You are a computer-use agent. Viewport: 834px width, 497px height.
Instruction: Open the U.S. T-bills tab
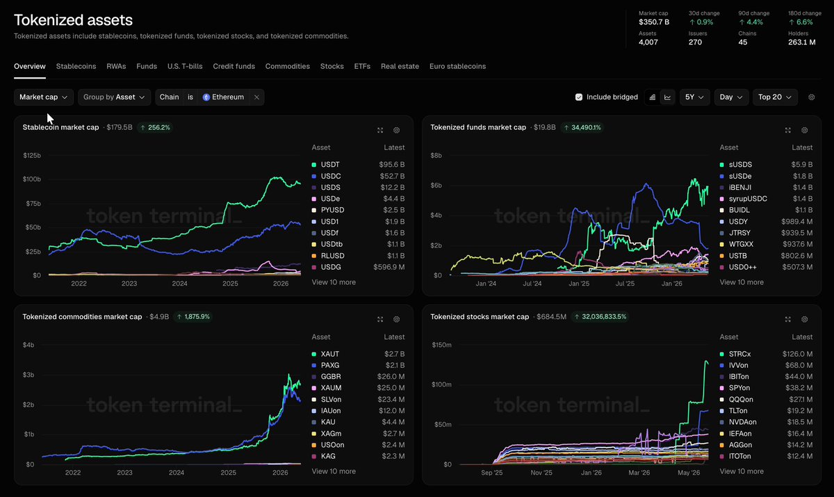click(x=185, y=66)
